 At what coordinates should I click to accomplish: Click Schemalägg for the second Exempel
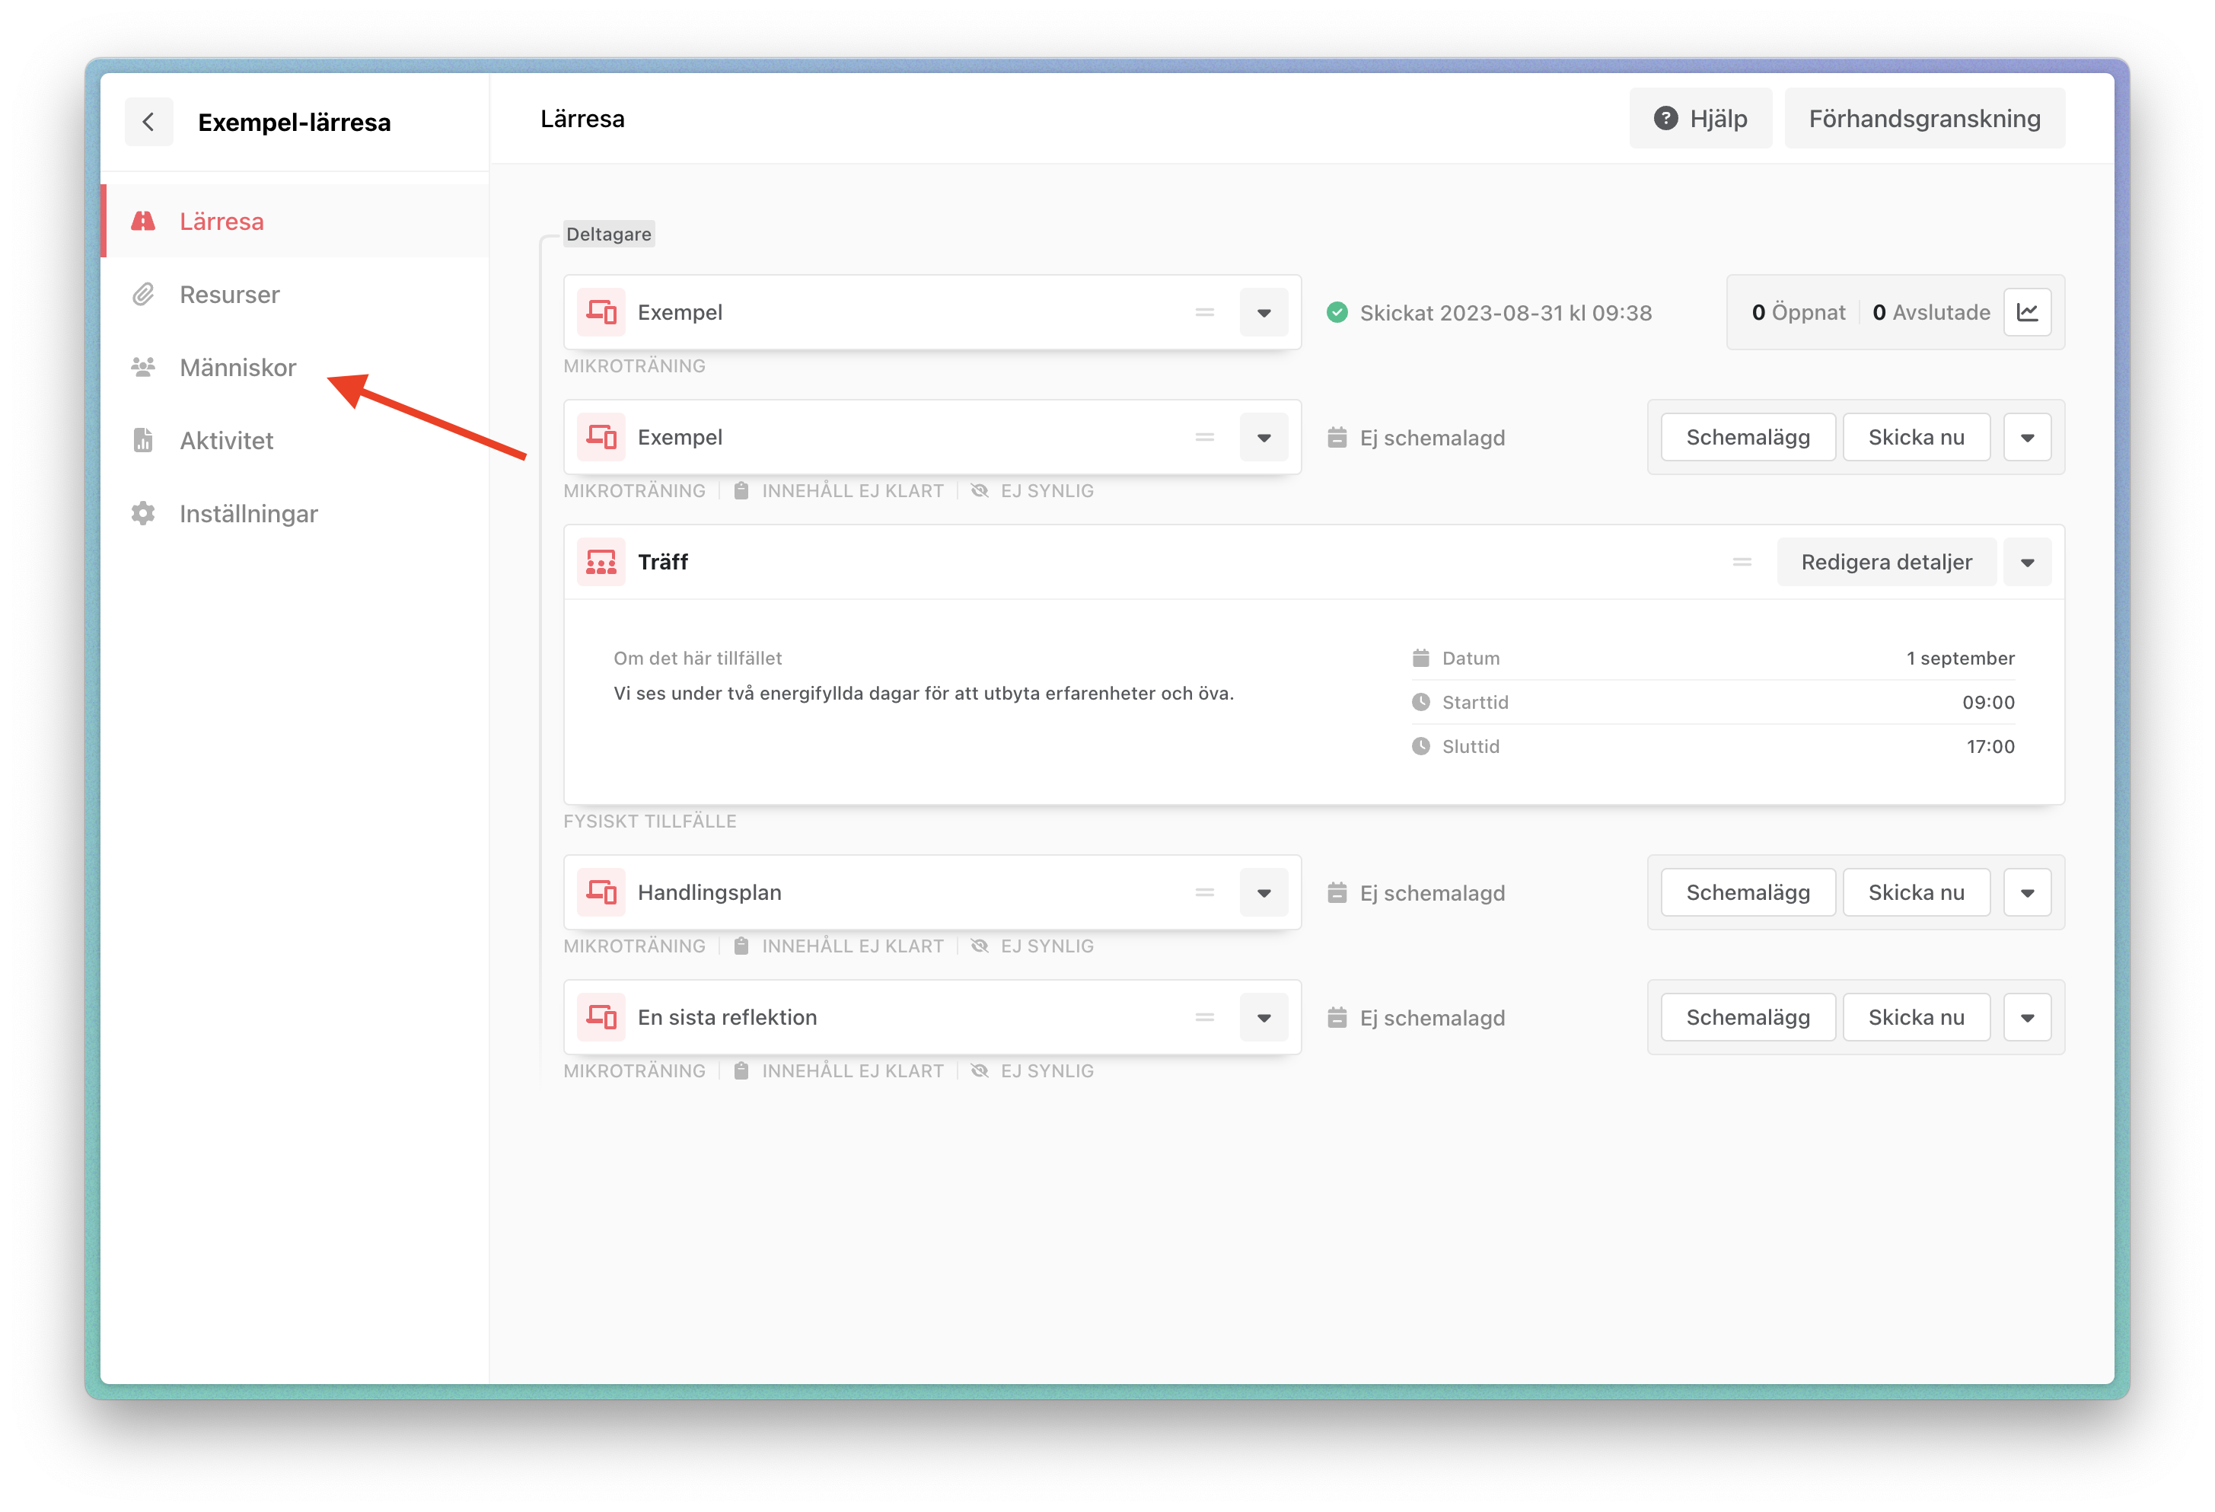pos(1747,438)
